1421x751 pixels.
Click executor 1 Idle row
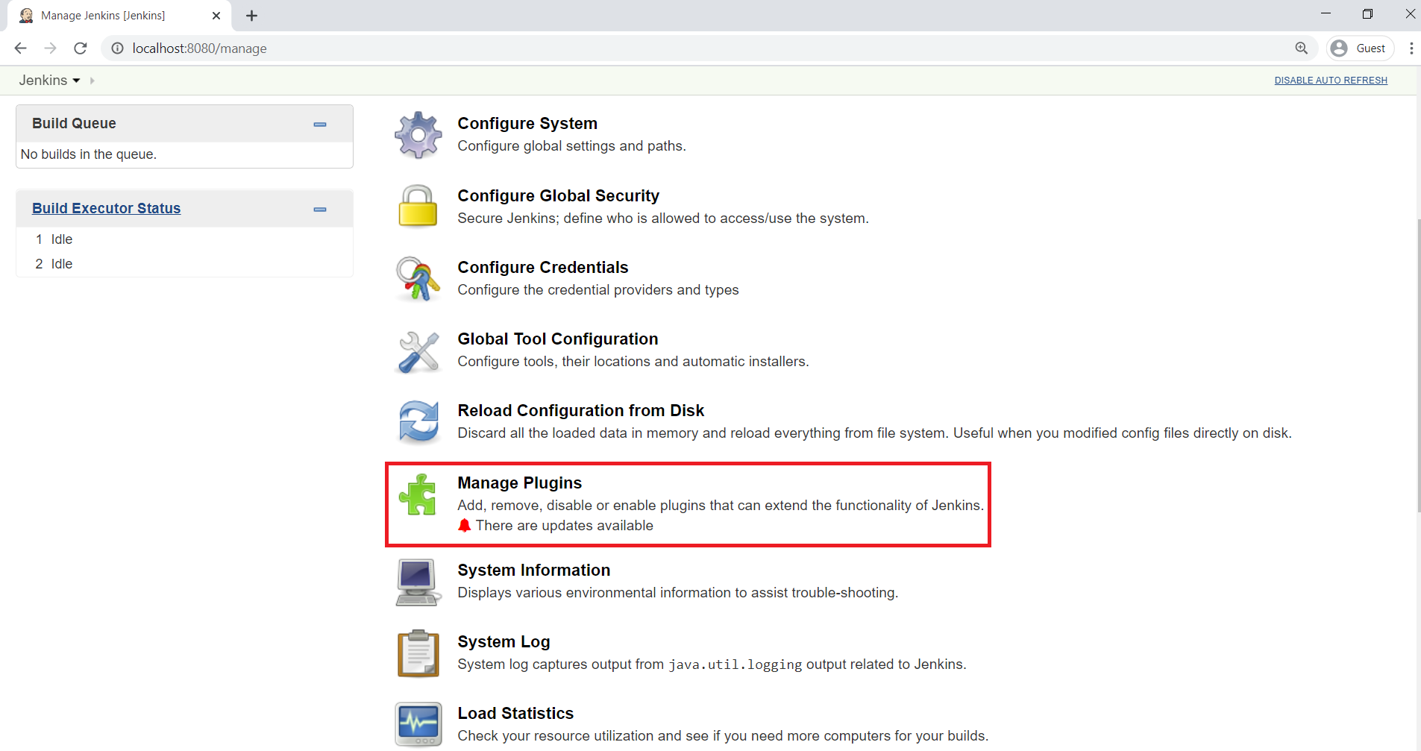point(184,239)
